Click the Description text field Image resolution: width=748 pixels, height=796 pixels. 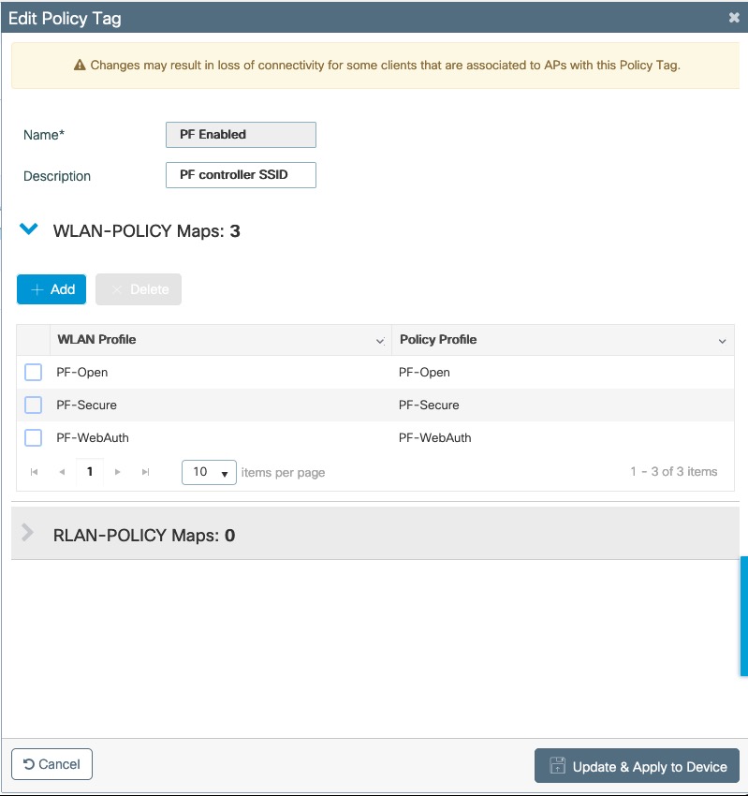[240, 175]
